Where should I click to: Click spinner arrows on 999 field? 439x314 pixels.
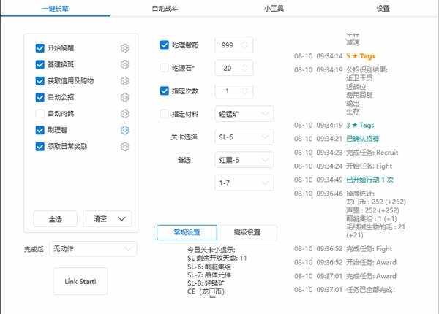pyautogui.click(x=245, y=45)
